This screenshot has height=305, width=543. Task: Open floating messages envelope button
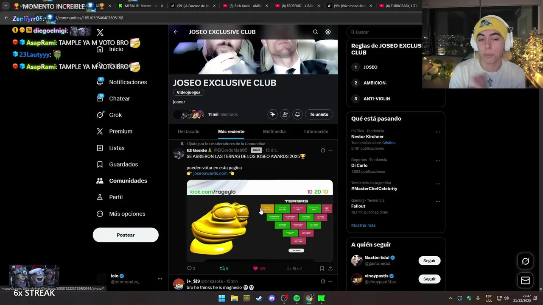tap(525, 280)
